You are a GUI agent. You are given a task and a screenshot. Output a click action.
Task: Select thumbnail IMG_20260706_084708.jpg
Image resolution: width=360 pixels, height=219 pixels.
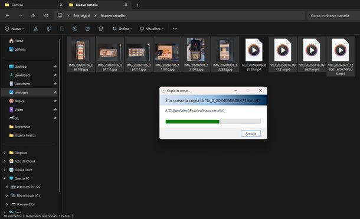pyautogui.click(x=81, y=55)
